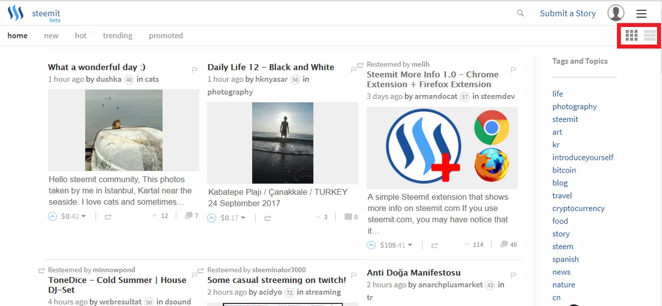Image resolution: width=662 pixels, height=306 pixels.
Task: Select the new tab
Action: pyautogui.click(x=51, y=36)
